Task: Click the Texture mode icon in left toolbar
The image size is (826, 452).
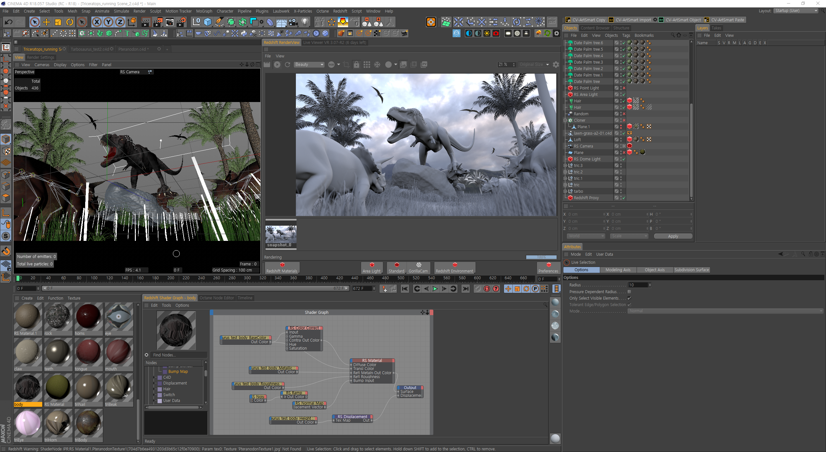Action: 6,151
